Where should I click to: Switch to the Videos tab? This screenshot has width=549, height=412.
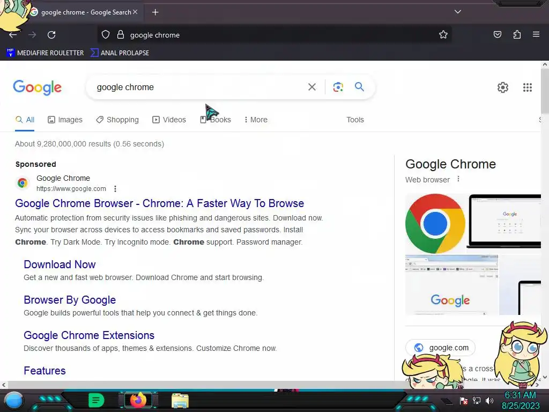[169, 120]
